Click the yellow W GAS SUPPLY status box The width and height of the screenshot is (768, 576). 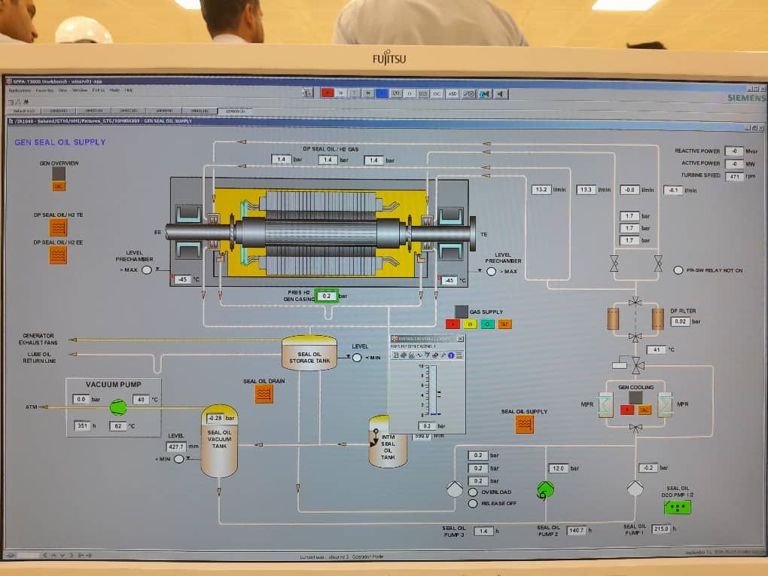pyautogui.click(x=470, y=325)
